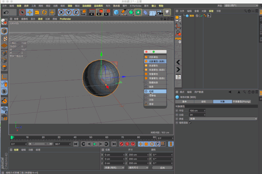Jump to the timeline start

76,144
